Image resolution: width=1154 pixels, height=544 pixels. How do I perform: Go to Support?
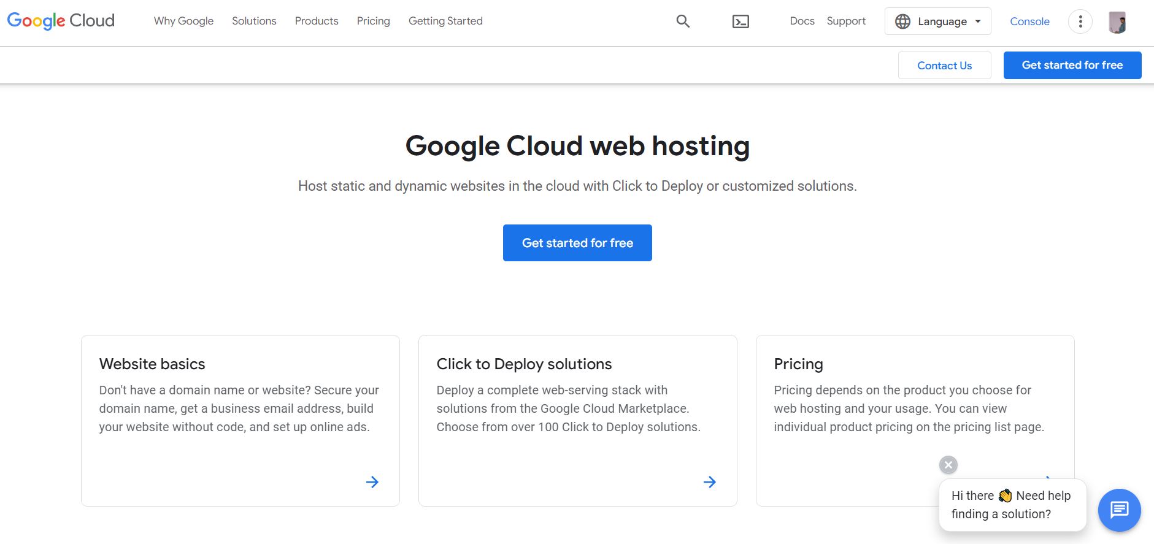pyautogui.click(x=846, y=21)
